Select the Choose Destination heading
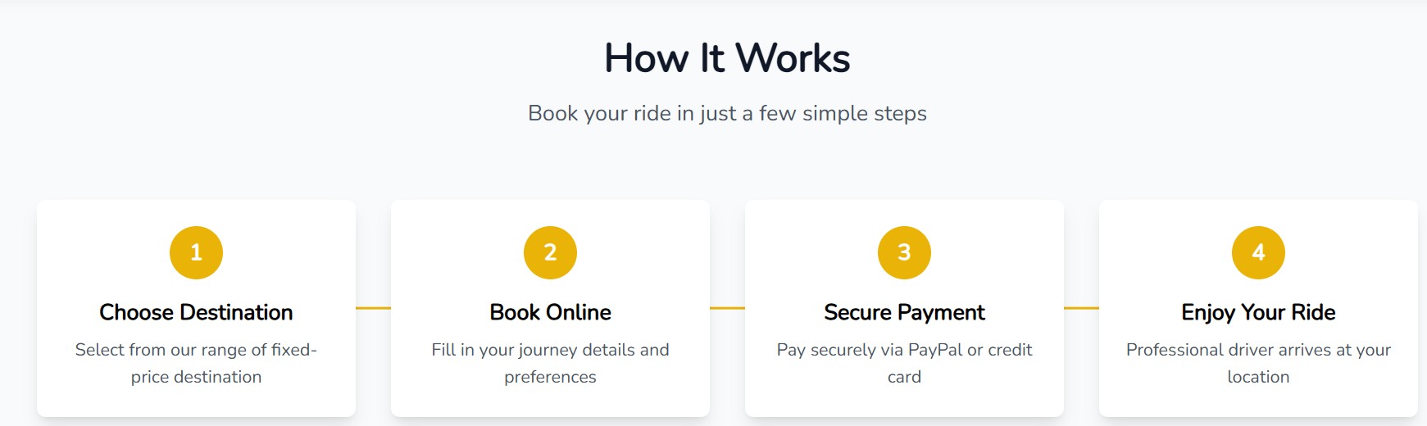 (x=196, y=312)
